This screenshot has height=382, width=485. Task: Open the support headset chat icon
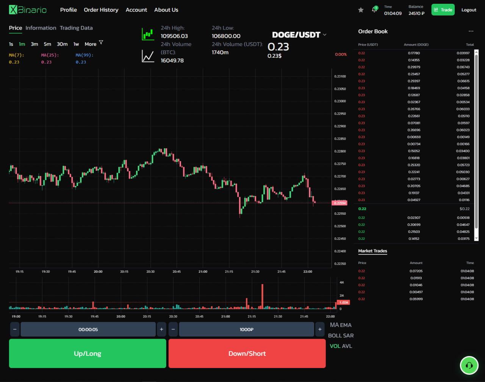click(x=469, y=366)
